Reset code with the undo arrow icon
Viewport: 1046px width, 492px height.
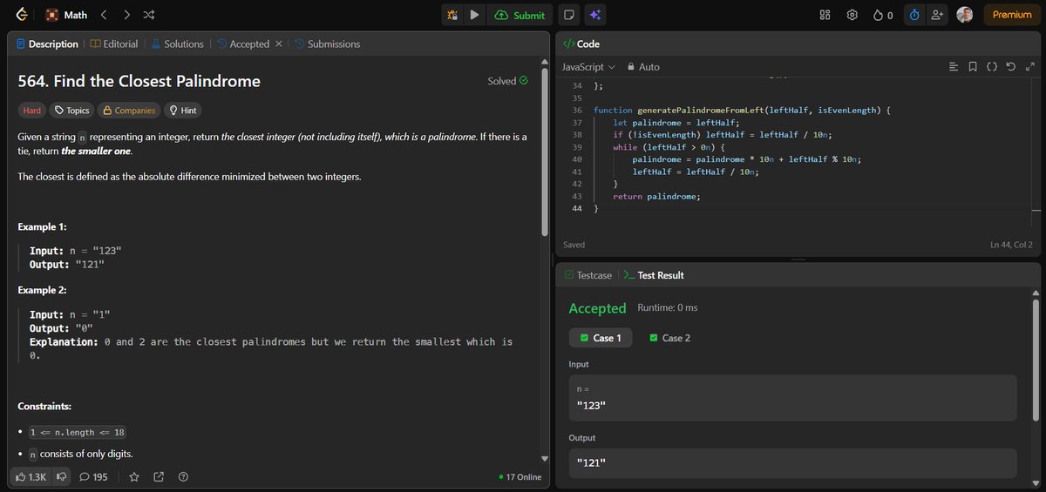point(1011,67)
